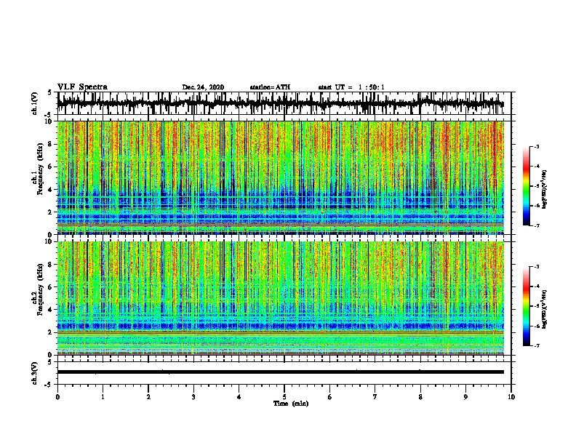Click the time axis tick label '3'
Screen dimensions: 576x445
coord(193,397)
